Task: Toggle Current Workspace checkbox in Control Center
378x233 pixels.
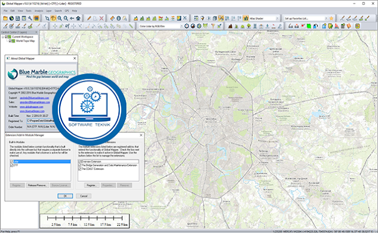Action: (x=6, y=36)
